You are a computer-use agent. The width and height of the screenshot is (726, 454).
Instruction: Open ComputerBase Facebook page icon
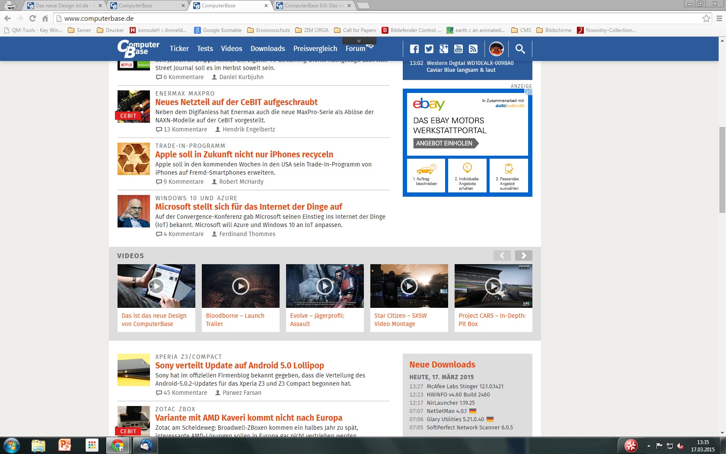tap(414, 49)
